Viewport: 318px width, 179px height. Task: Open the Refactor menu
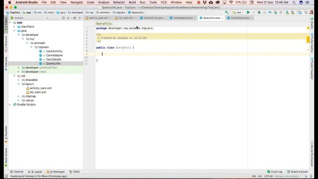(119, 2)
